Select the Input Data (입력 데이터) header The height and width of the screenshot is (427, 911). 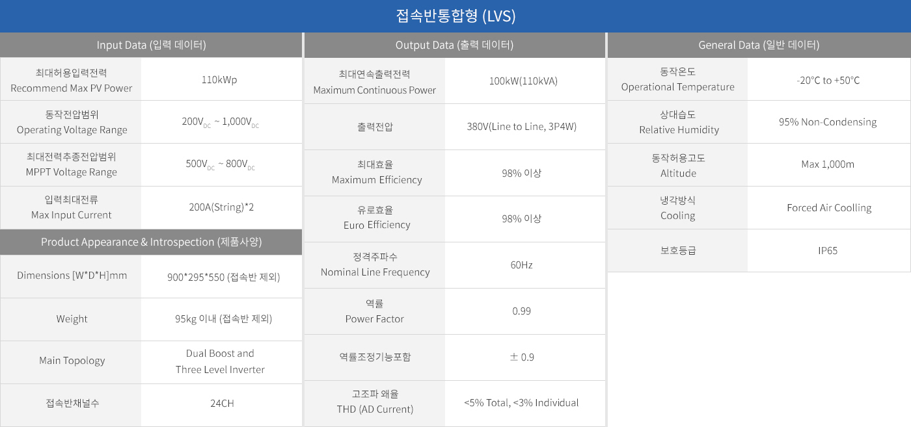(151, 45)
